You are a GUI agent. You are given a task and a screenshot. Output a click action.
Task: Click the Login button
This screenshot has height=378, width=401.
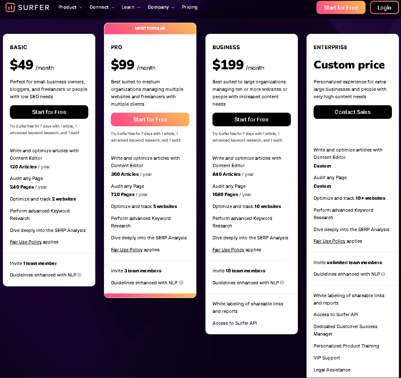point(384,7)
